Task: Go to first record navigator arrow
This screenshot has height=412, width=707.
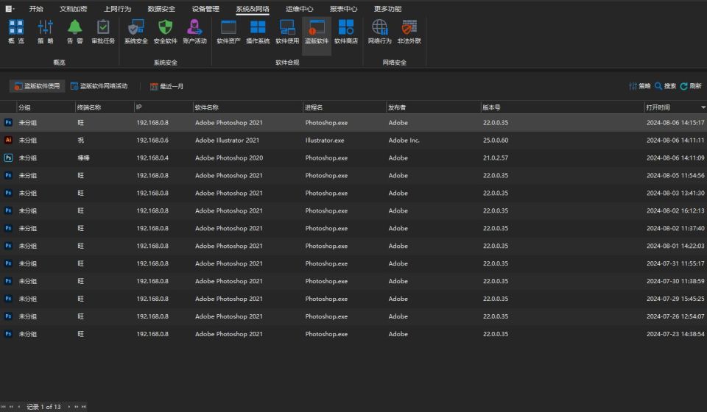Action: pyautogui.click(x=3, y=407)
